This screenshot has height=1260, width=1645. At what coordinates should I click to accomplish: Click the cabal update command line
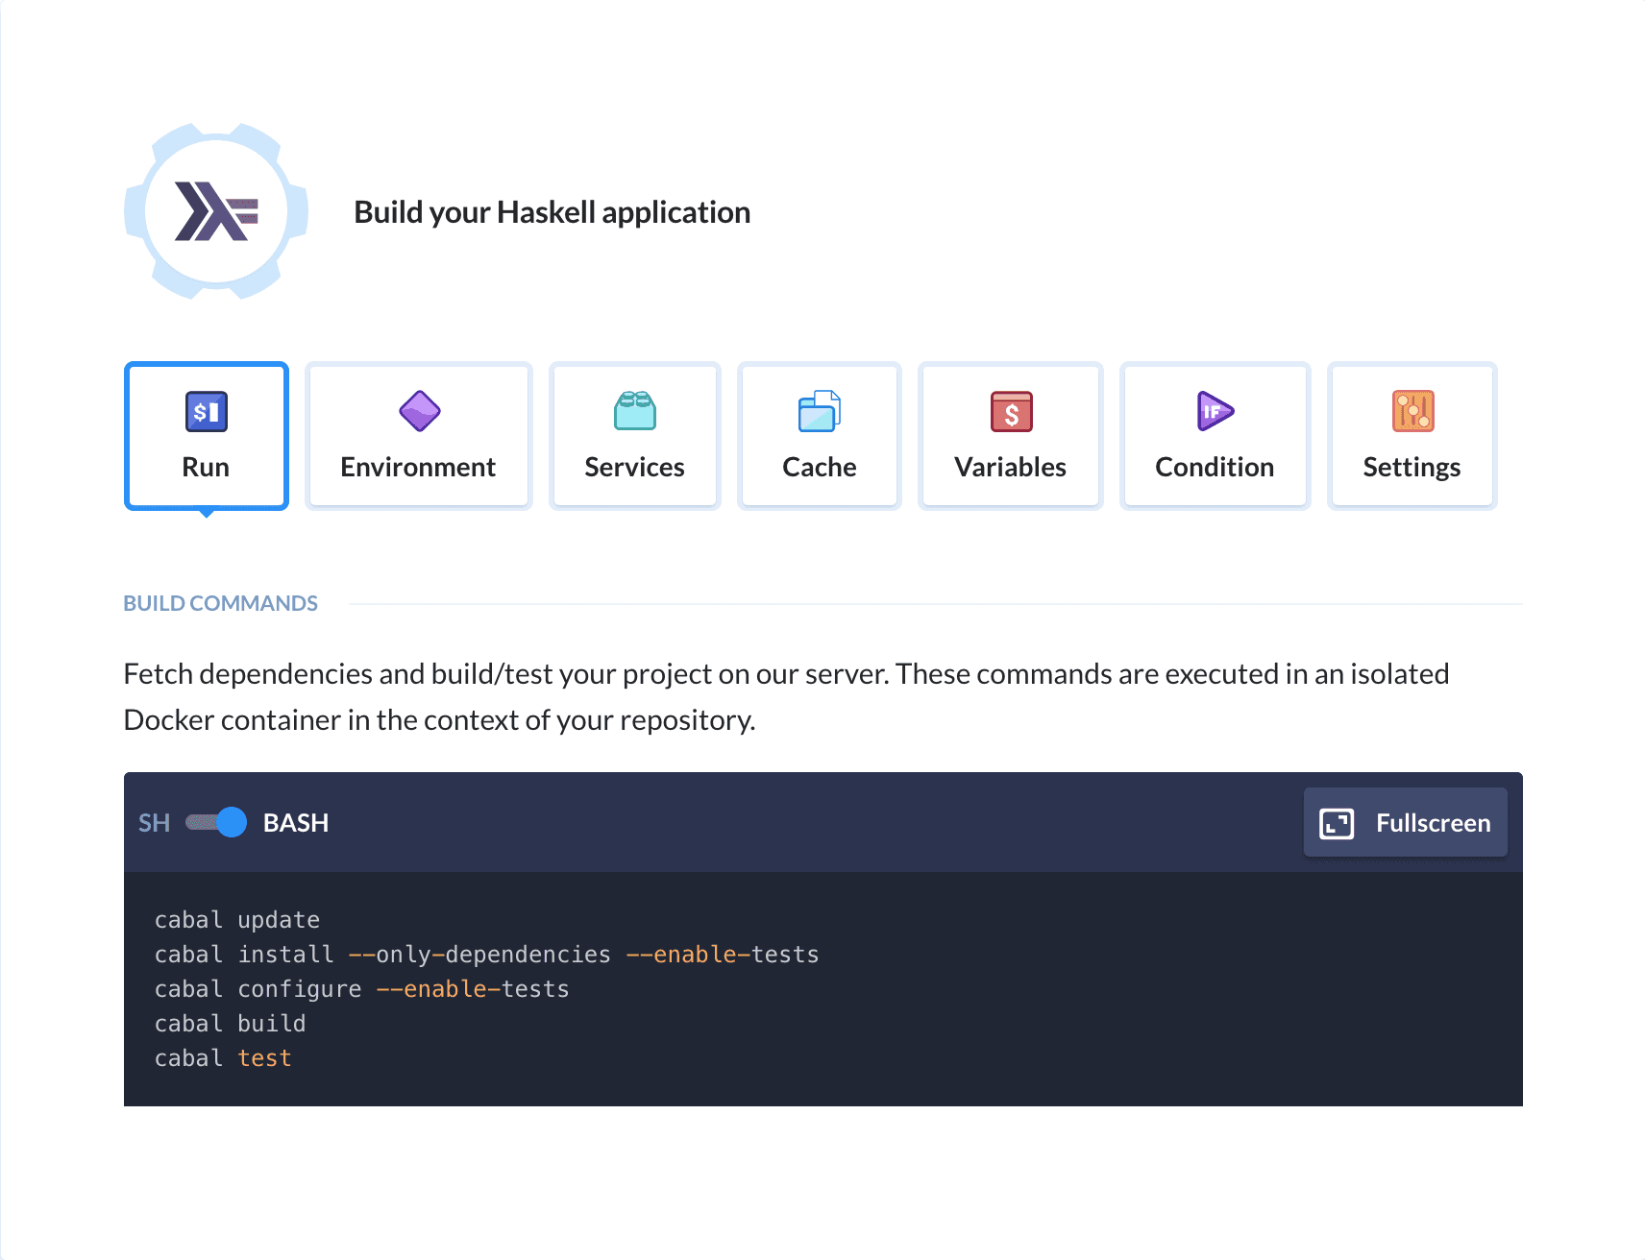[236, 918]
